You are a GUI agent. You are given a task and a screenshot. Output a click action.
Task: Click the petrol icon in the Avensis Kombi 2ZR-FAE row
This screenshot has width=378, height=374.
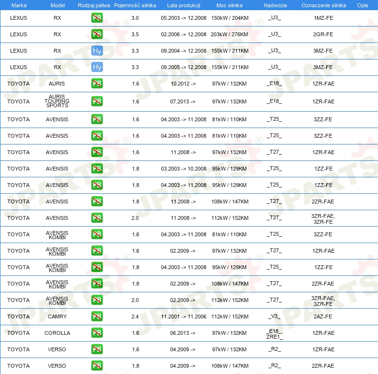(97, 283)
